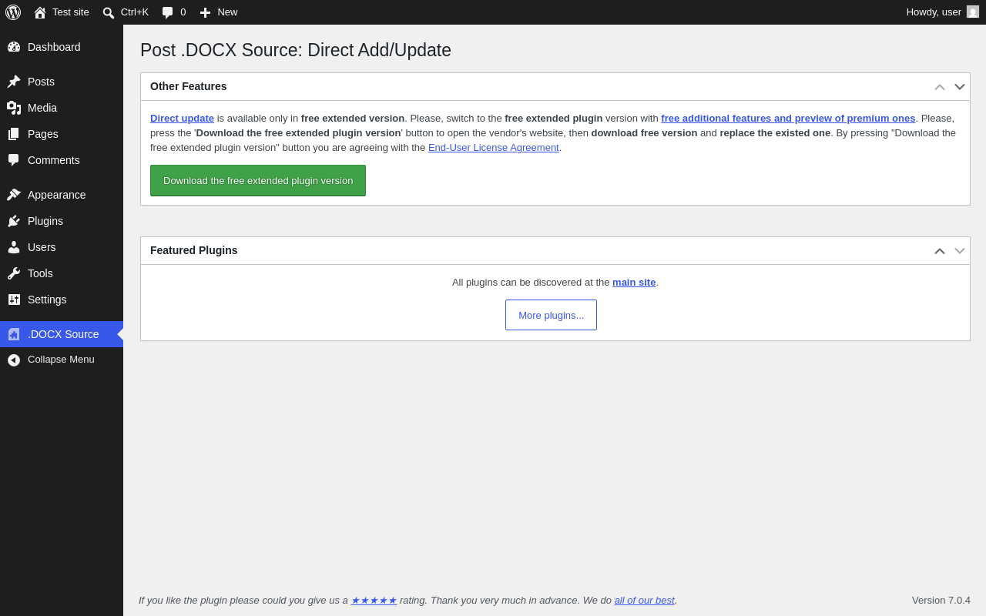
Task: Open the Howdy, user account menu
Action: tap(942, 12)
